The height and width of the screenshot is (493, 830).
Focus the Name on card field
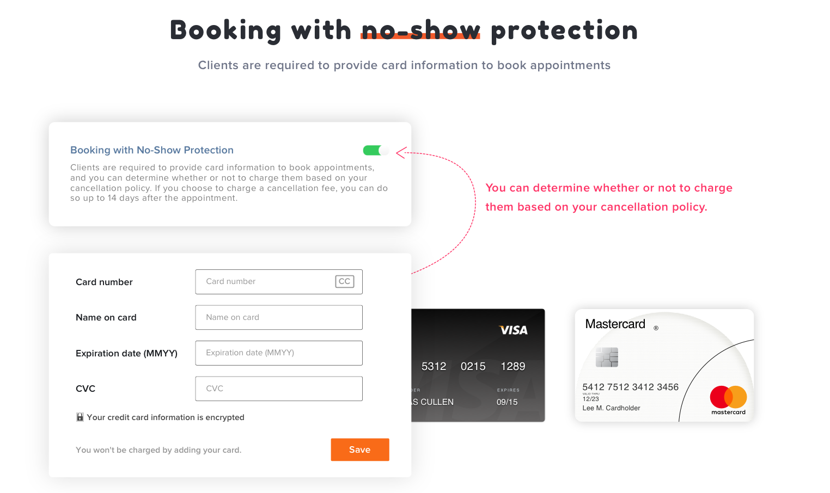[x=279, y=317]
